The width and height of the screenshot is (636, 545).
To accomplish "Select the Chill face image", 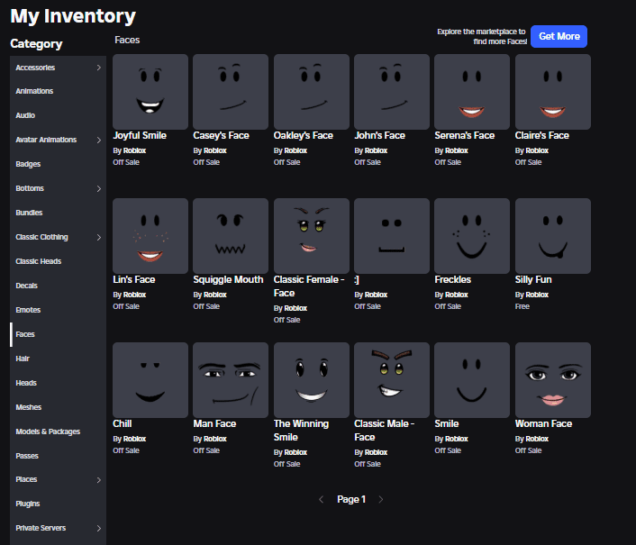I will pyautogui.click(x=150, y=379).
